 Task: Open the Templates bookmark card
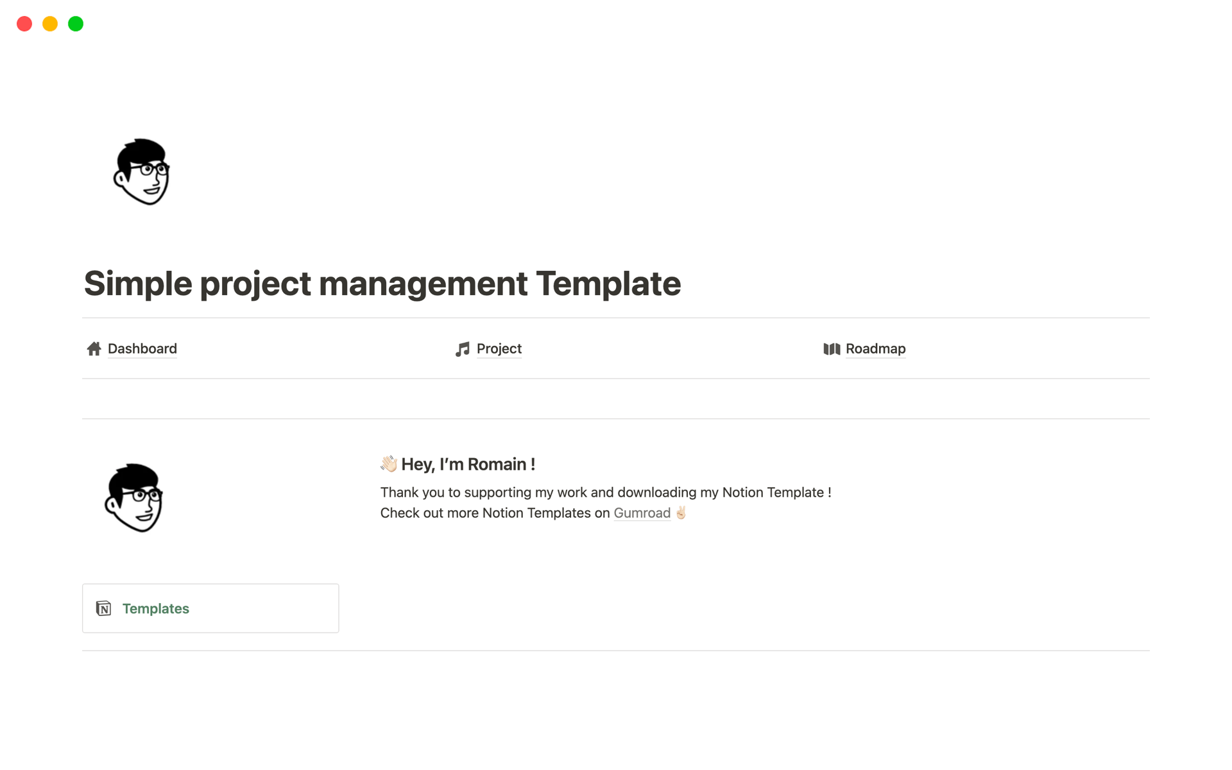pyautogui.click(x=210, y=608)
